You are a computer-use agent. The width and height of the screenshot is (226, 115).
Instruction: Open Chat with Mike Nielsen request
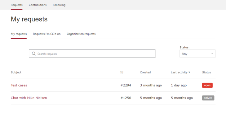[x=29, y=98]
